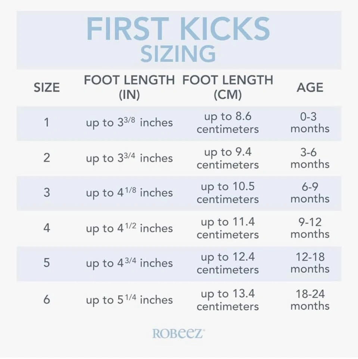This screenshot has width=358, height=359.
Task: Click the Robeez logo at the bottom
Action: (x=178, y=333)
